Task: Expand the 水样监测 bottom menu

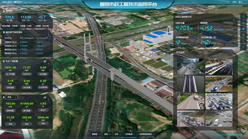Action: tap(130, 134)
